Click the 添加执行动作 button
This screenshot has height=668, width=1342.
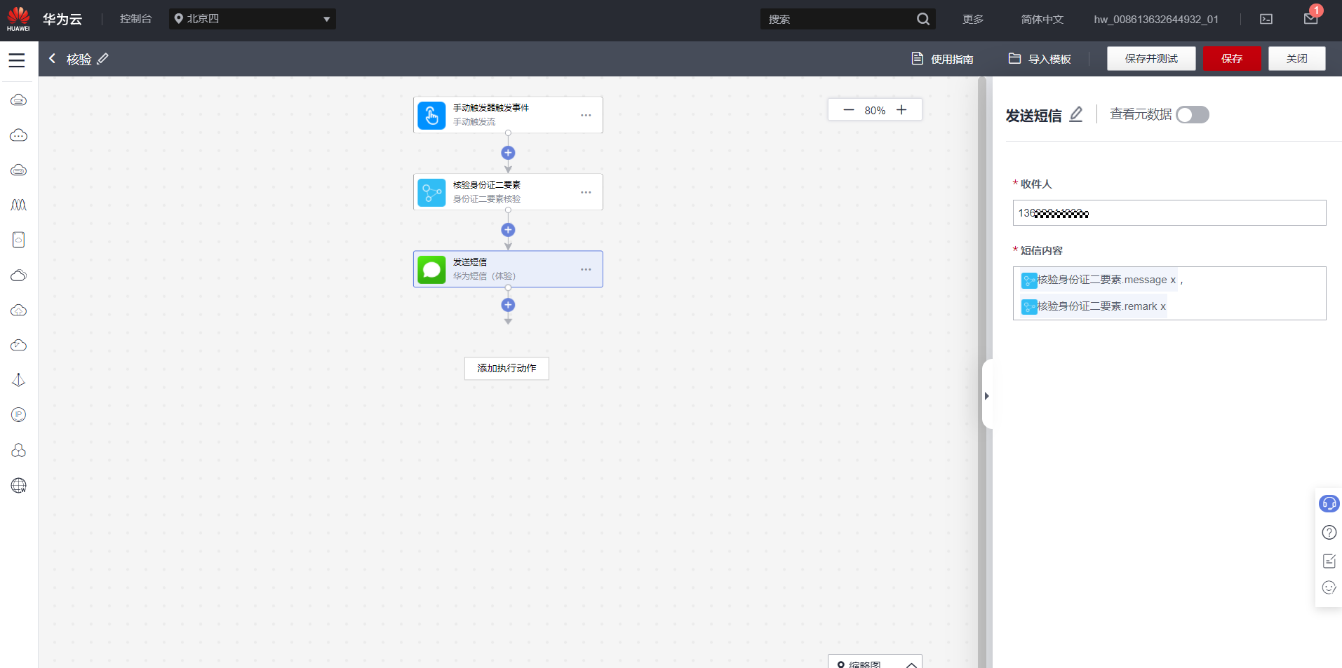(506, 368)
